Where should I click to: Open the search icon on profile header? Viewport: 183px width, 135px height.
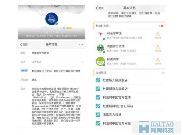point(73,9)
